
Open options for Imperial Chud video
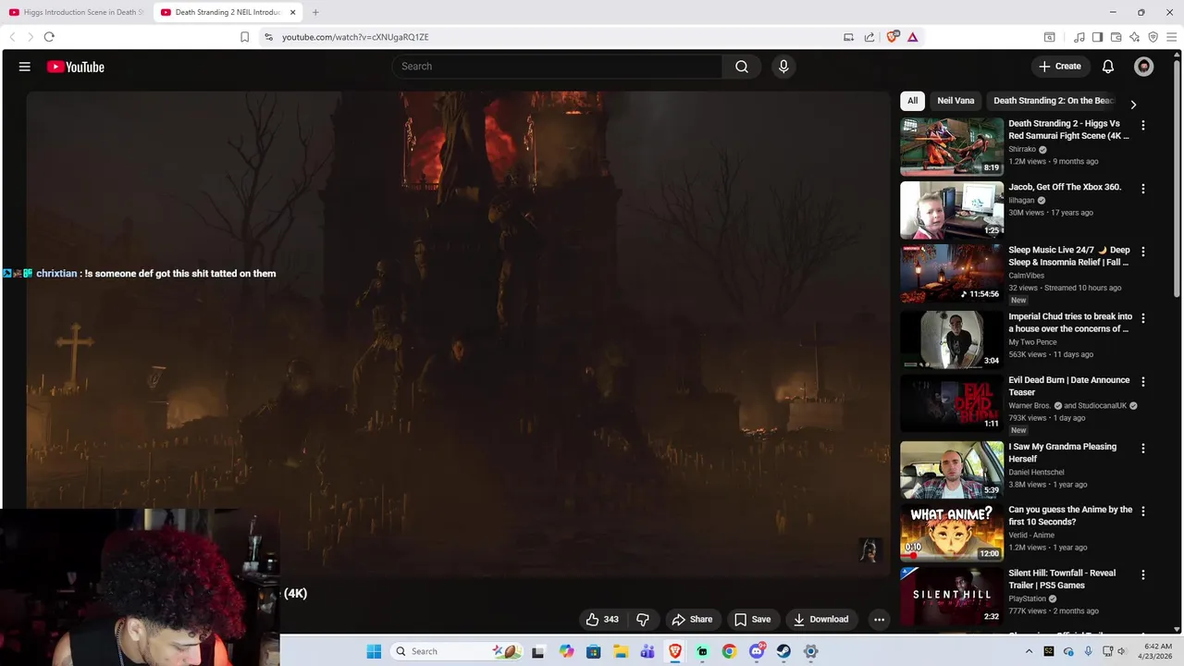click(x=1143, y=318)
